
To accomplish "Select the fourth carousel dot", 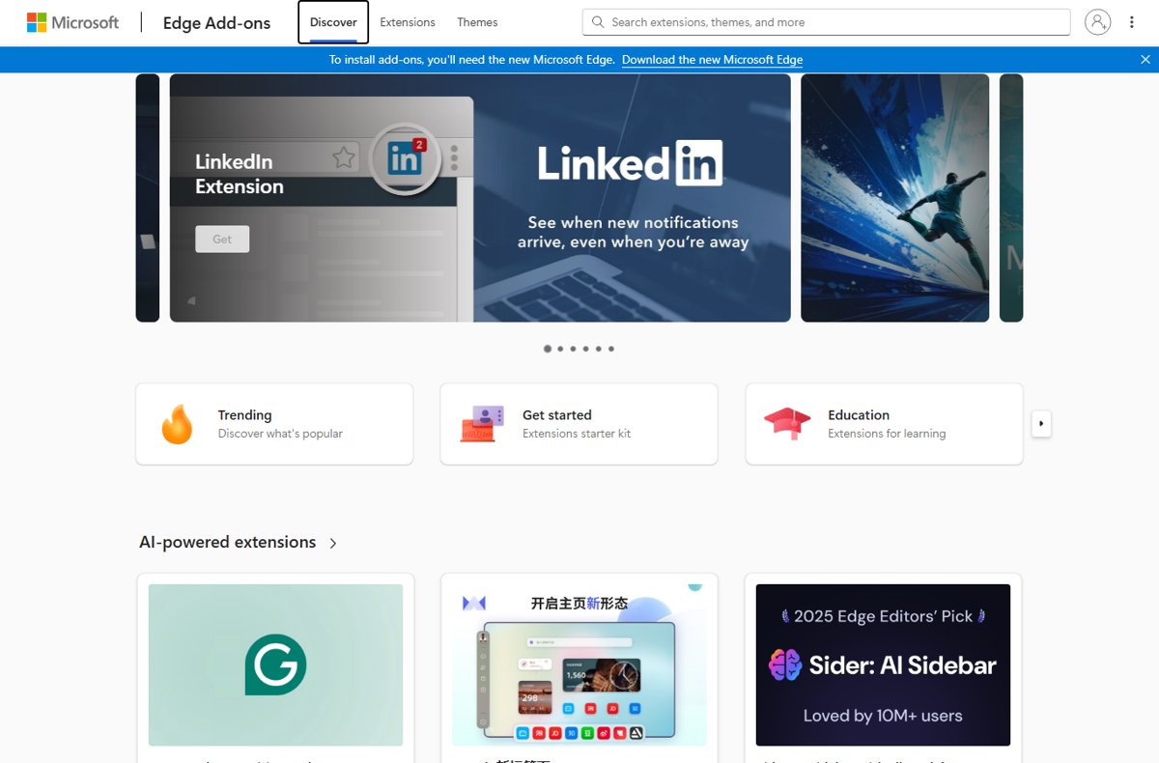I will 585,349.
